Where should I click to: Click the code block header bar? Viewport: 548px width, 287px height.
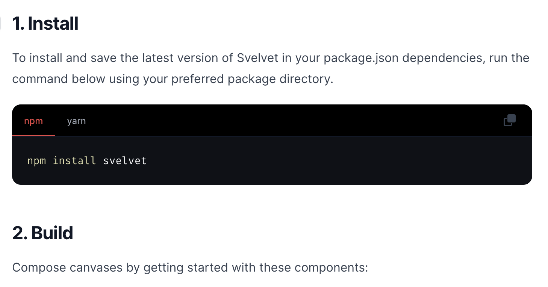263,121
